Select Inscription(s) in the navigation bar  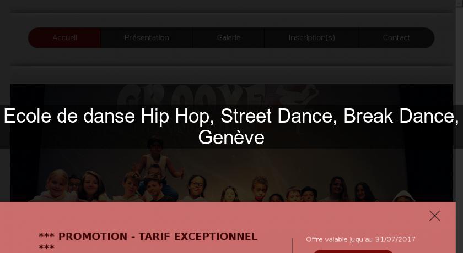pos(311,38)
